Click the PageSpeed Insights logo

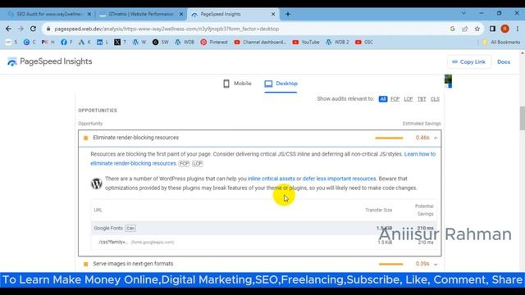[49, 61]
